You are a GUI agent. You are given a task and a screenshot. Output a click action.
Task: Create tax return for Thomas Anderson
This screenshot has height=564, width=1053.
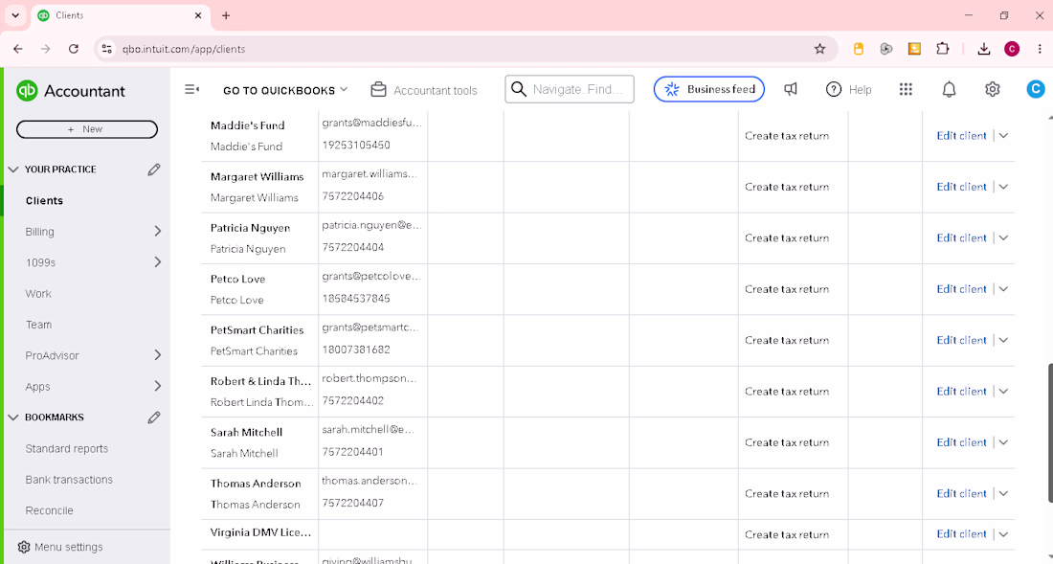[x=786, y=493]
